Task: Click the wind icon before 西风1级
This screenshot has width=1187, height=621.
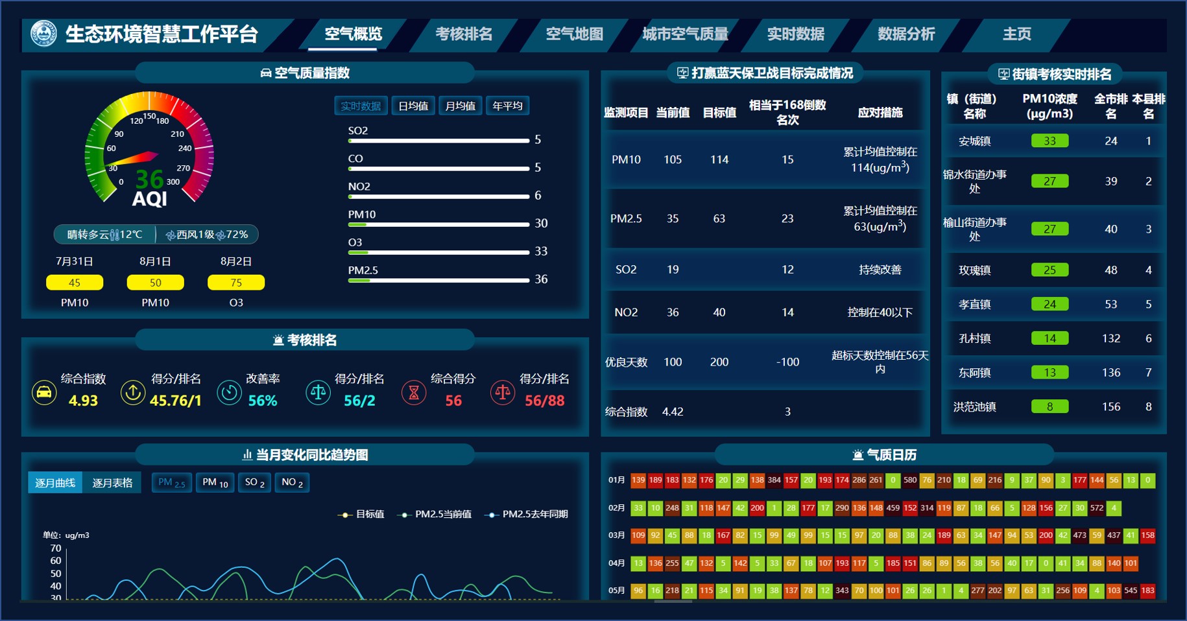Action: [x=171, y=235]
